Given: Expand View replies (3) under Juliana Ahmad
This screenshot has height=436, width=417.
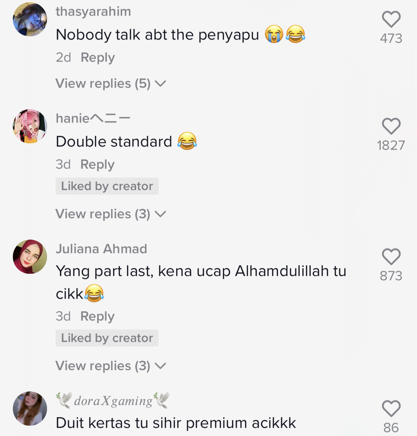Looking at the screenshot, I should [111, 366].
